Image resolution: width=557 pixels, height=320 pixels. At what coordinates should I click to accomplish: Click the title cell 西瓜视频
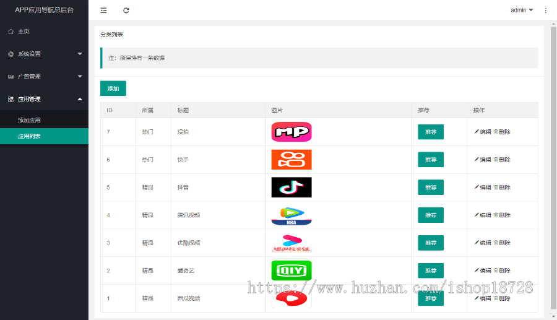click(x=189, y=298)
